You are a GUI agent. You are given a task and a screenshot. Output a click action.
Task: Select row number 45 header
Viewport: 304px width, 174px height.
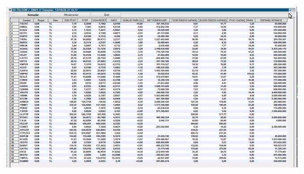pos(14,161)
